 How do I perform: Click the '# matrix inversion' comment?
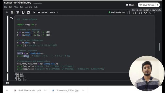pyautogui.click(x=27, y=51)
